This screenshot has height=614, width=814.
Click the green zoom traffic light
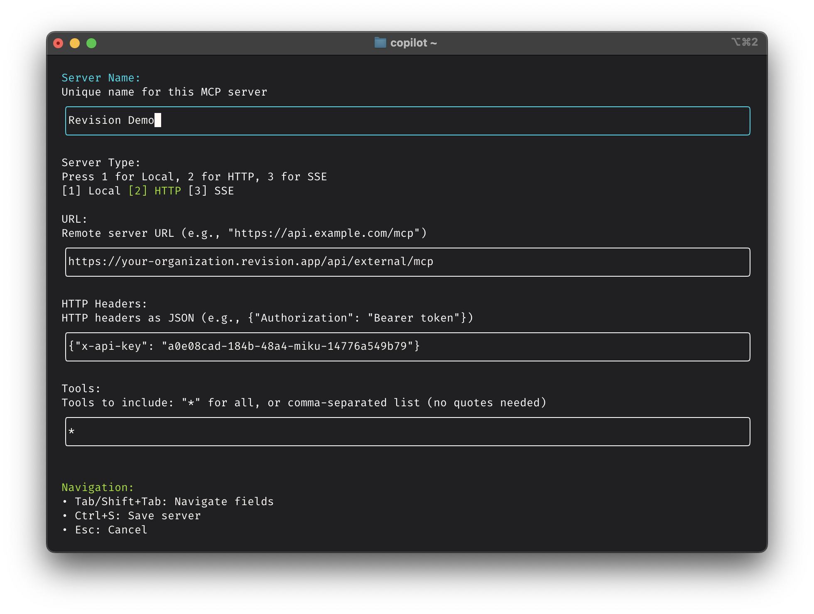(91, 43)
